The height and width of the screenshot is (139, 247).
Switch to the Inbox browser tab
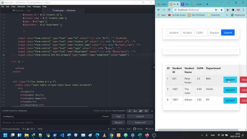click(162, 4)
